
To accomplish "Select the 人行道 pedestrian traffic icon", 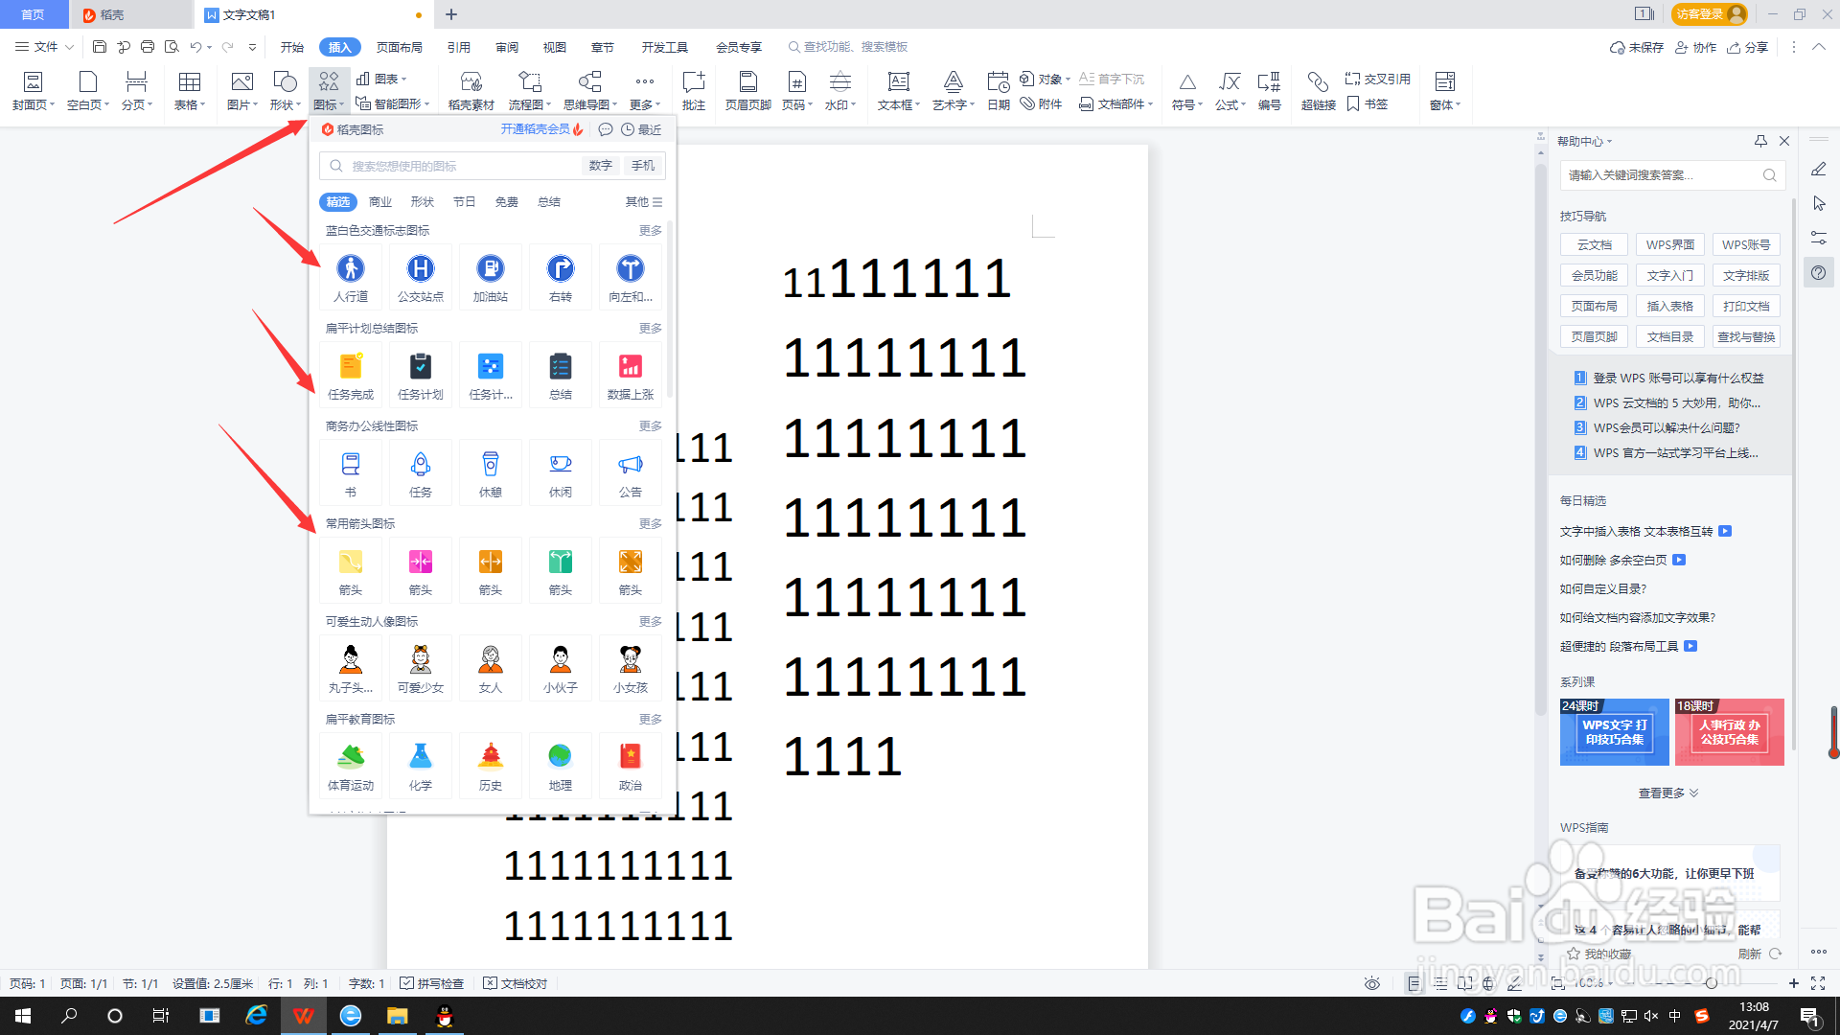I will point(351,276).
